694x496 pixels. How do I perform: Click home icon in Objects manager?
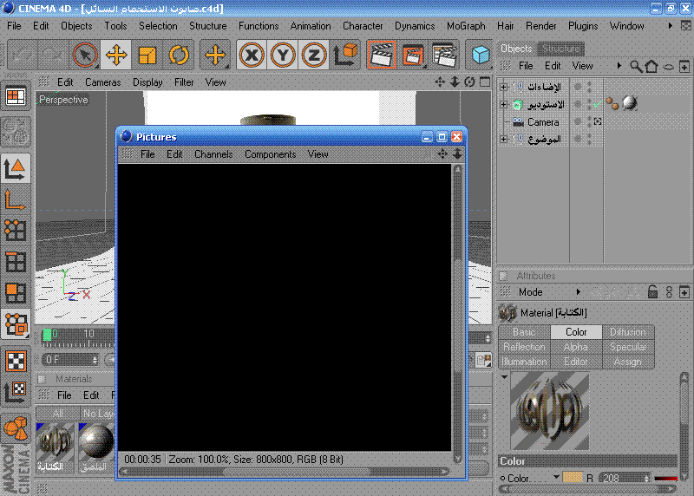pyautogui.click(x=651, y=67)
